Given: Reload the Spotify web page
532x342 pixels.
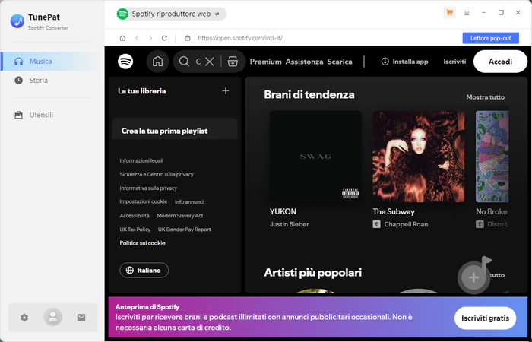Looking at the screenshot, I should click(164, 38).
